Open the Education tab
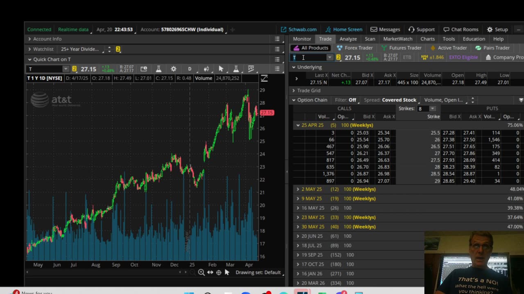524x294 pixels. 474,39
